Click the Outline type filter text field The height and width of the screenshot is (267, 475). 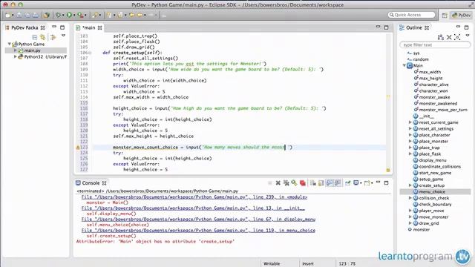click(x=435, y=44)
